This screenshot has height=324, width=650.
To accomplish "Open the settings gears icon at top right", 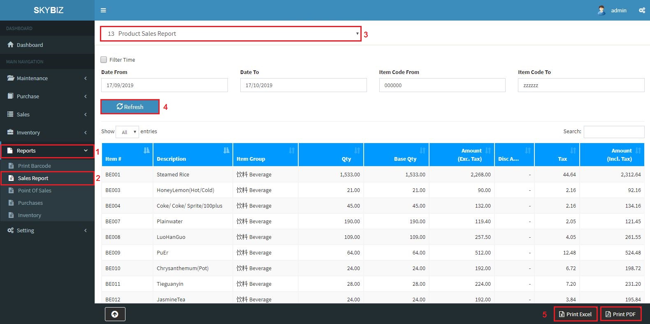I will [642, 10].
